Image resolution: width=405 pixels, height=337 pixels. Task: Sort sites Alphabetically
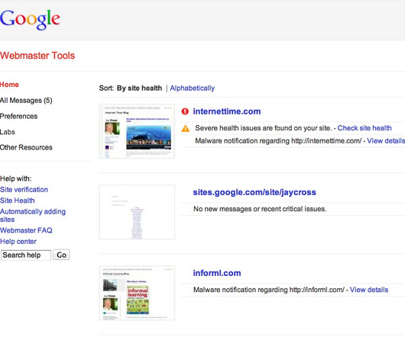pyautogui.click(x=192, y=88)
